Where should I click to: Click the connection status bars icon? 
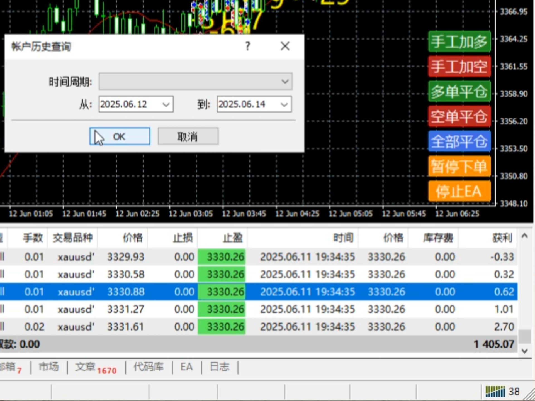point(495,392)
